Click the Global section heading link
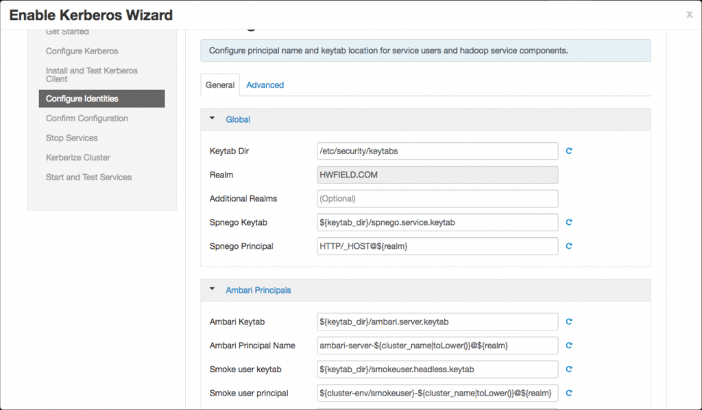The image size is (702, 410). (x=238, y=119)
